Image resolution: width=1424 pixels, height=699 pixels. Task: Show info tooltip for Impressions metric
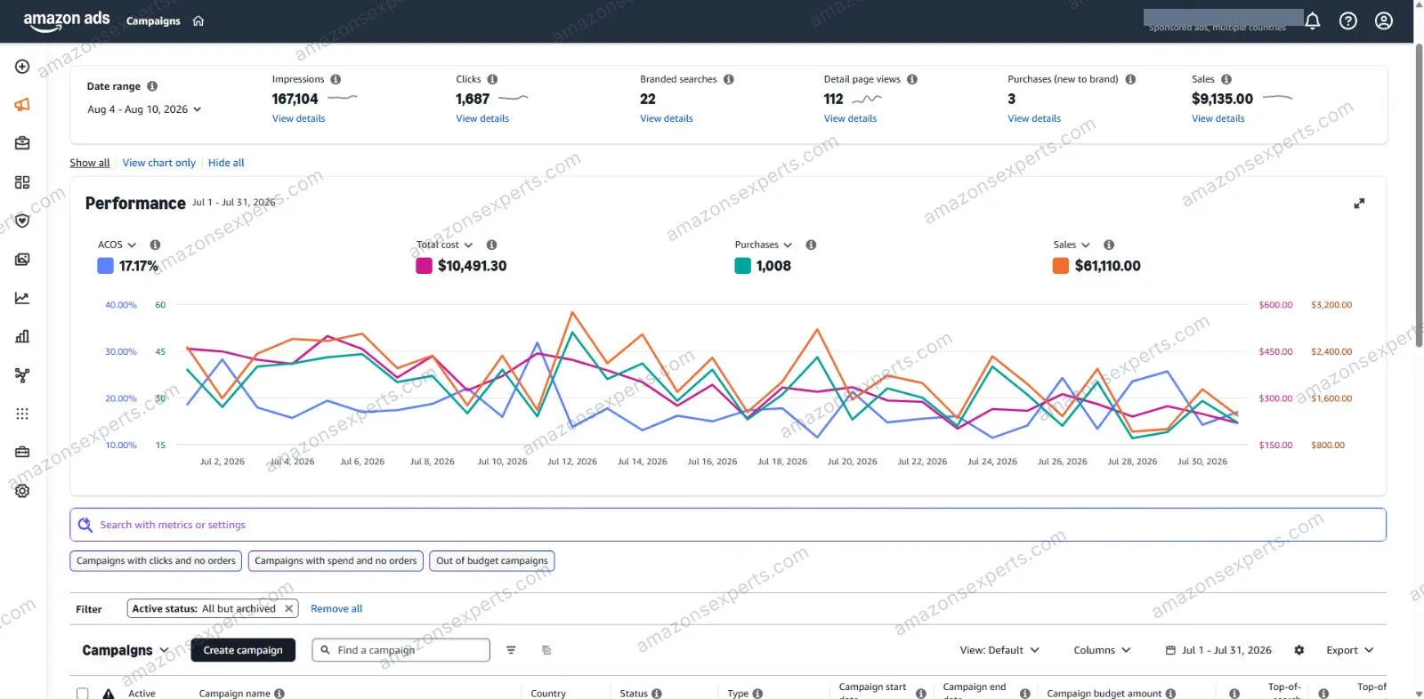click(336, 79)
